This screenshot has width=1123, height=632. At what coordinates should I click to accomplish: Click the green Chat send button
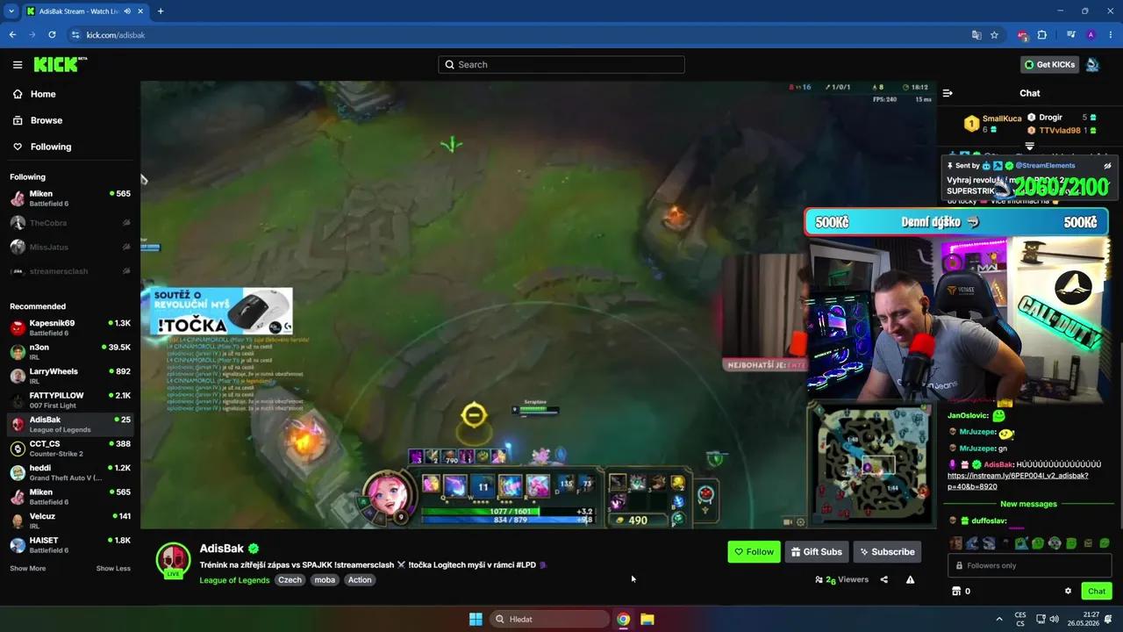point(1097,592)
